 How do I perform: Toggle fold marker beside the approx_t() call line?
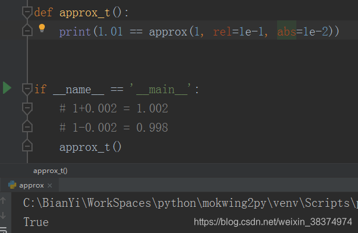coord(27,146)
